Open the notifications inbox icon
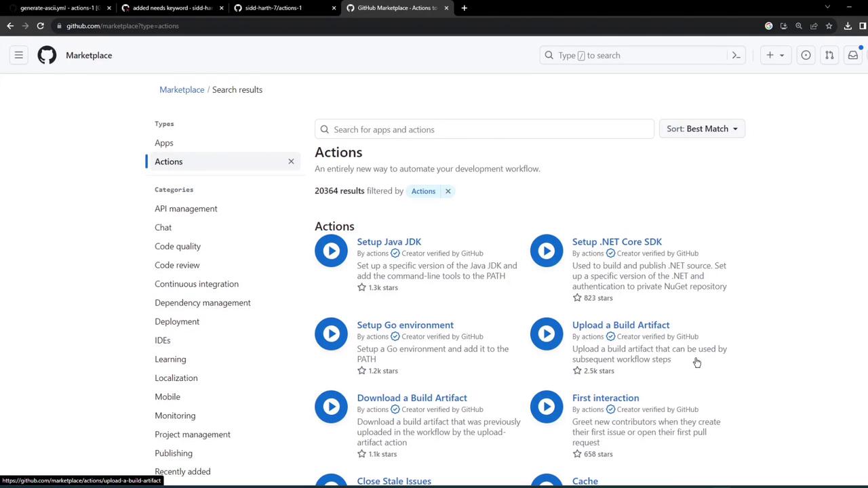Screen dimensions: 868x488 pos(852,55)
